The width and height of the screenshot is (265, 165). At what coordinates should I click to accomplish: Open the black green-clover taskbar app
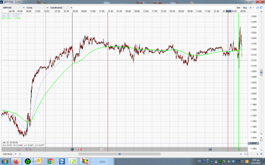tap(28, 162)
